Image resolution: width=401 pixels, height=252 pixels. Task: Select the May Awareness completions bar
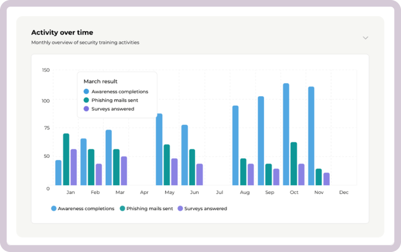(159, 149)
